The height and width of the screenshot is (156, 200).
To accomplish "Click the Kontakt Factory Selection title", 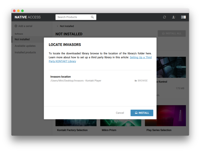I will tap(72, 130).
